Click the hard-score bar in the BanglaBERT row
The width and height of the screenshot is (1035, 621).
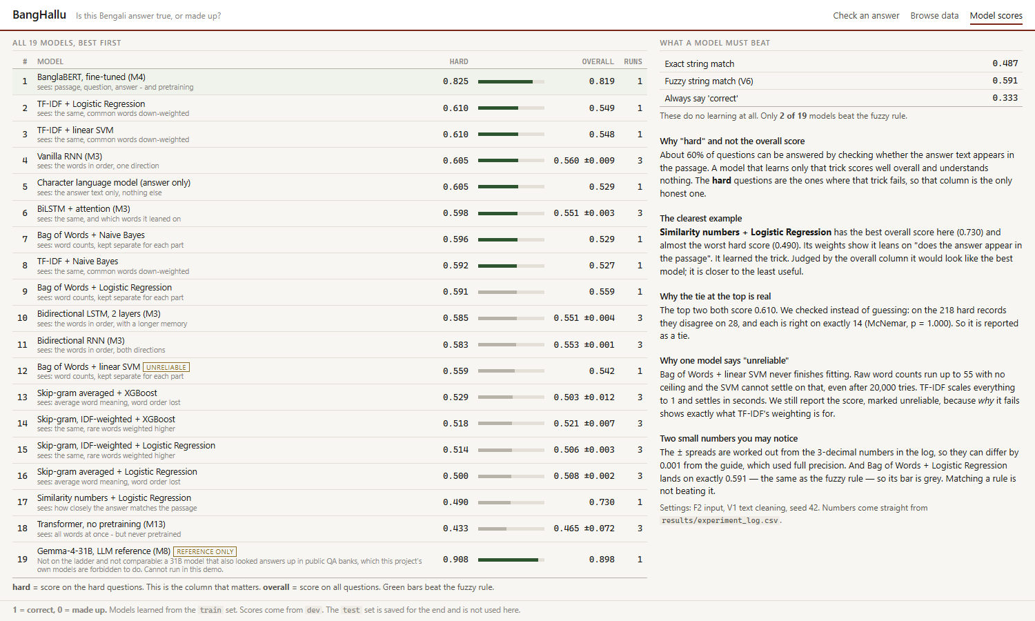coord(511,81)
